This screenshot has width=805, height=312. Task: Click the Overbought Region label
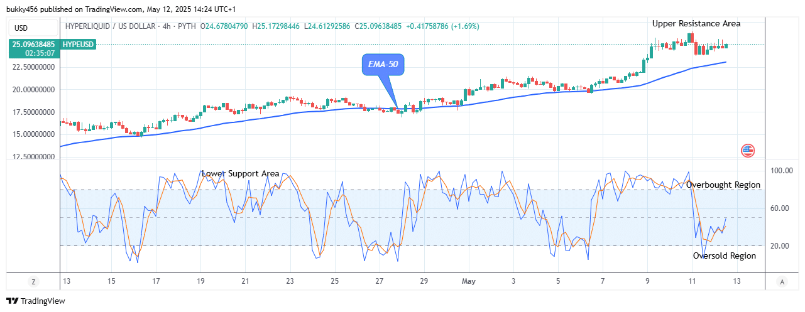click(x=723, y=185)
